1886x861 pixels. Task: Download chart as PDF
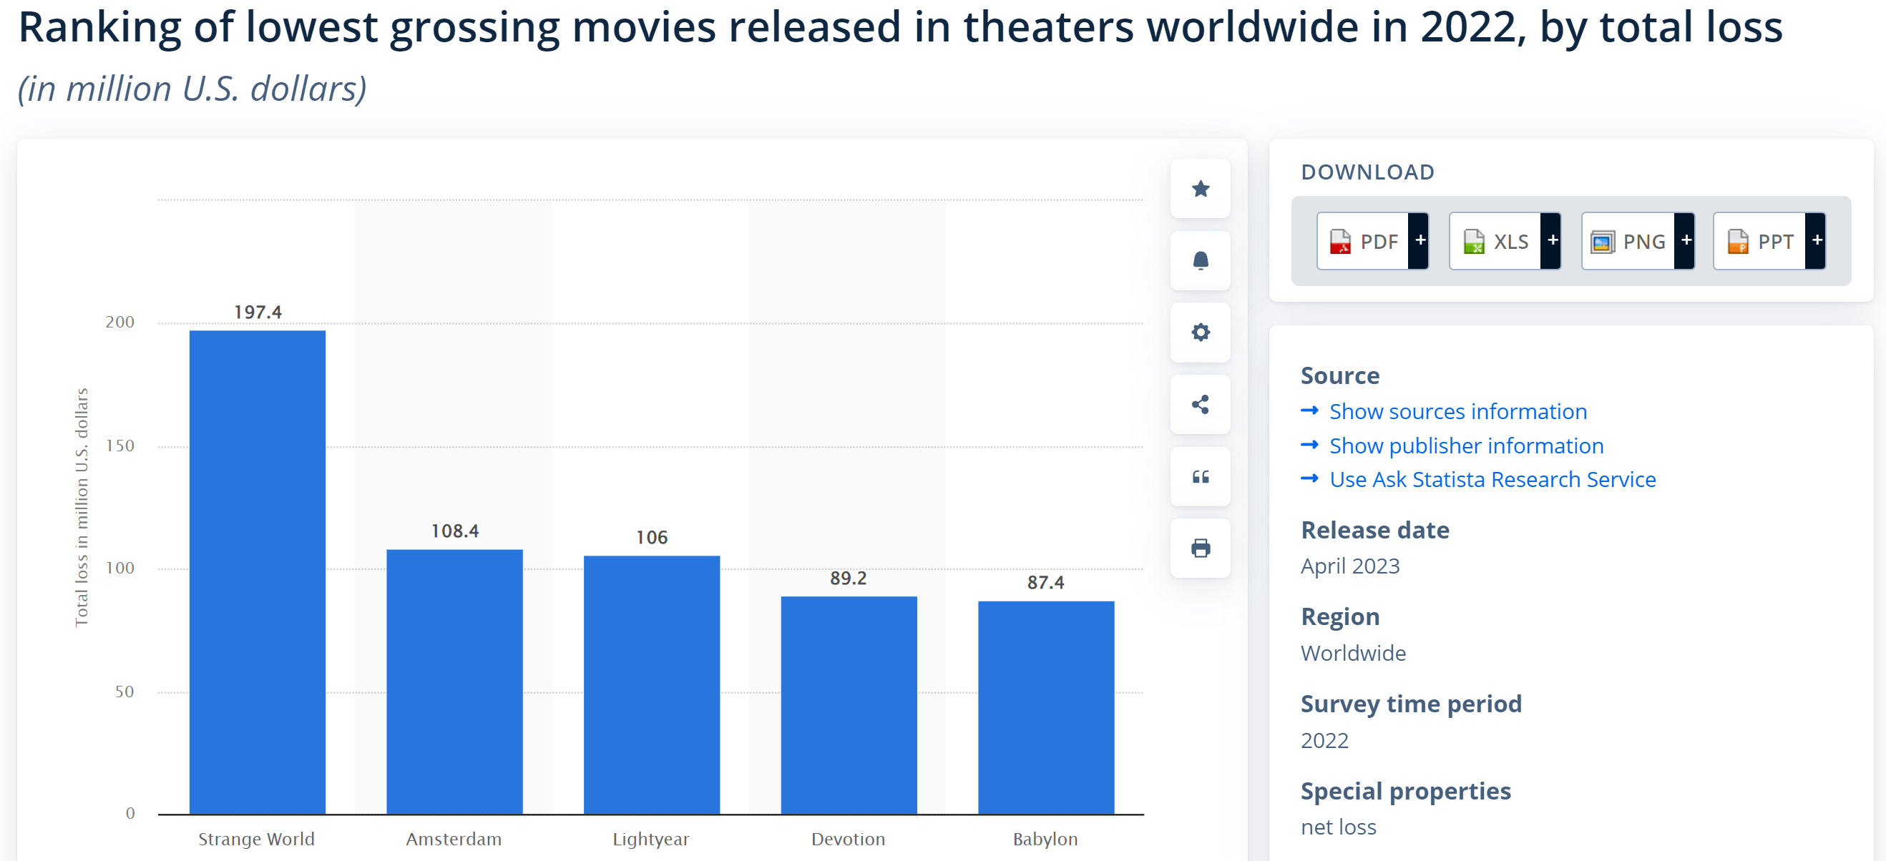pos(1363,241)
